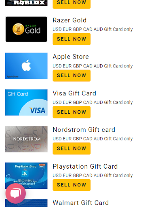Image resolution: width=164 pixels, height=207 pixels.
Task: Sell now for the Roblox card
Action: [71, 3]
